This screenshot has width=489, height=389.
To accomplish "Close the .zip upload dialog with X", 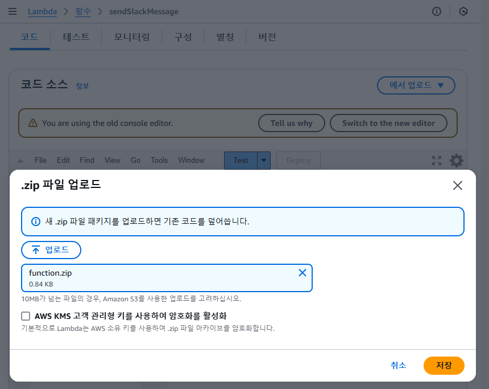I will pos(458,186).
